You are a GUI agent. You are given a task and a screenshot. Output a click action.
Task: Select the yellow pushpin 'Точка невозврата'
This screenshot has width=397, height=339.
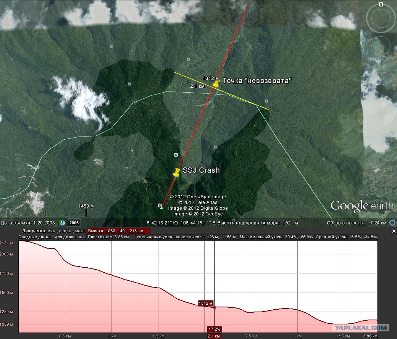tap(215, 84)
